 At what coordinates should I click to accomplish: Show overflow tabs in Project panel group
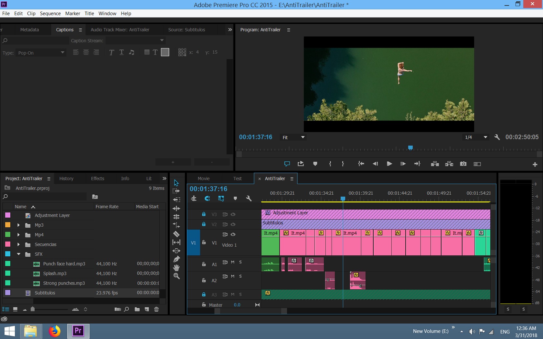coord(164,179)
